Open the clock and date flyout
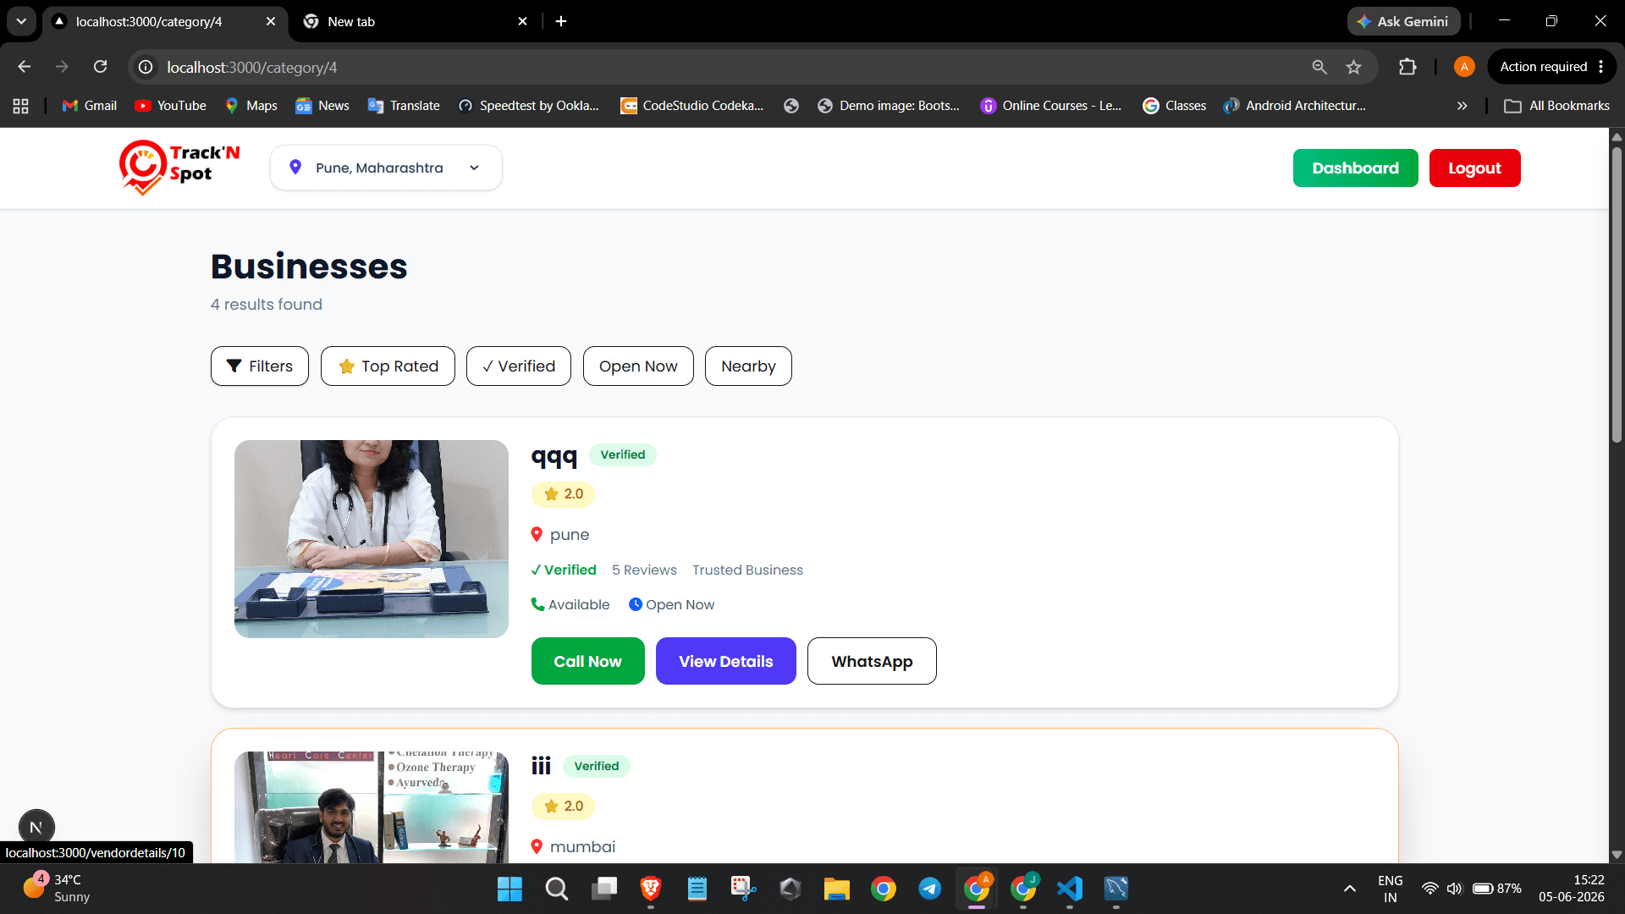Screen dimensions: 1625x914 pos(1572,889)
